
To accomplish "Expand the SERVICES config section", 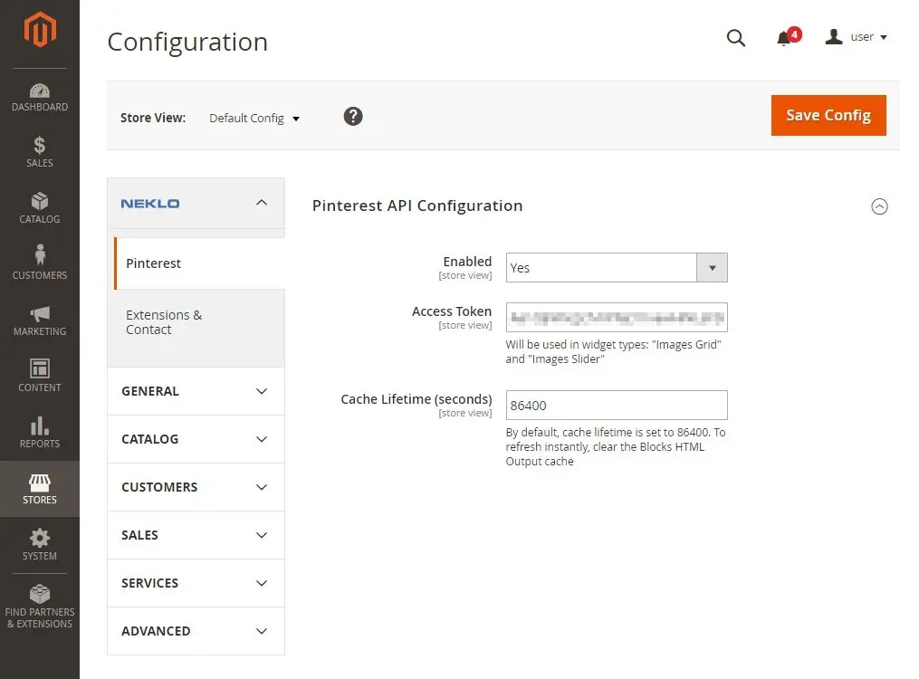I will click(196, 584).
